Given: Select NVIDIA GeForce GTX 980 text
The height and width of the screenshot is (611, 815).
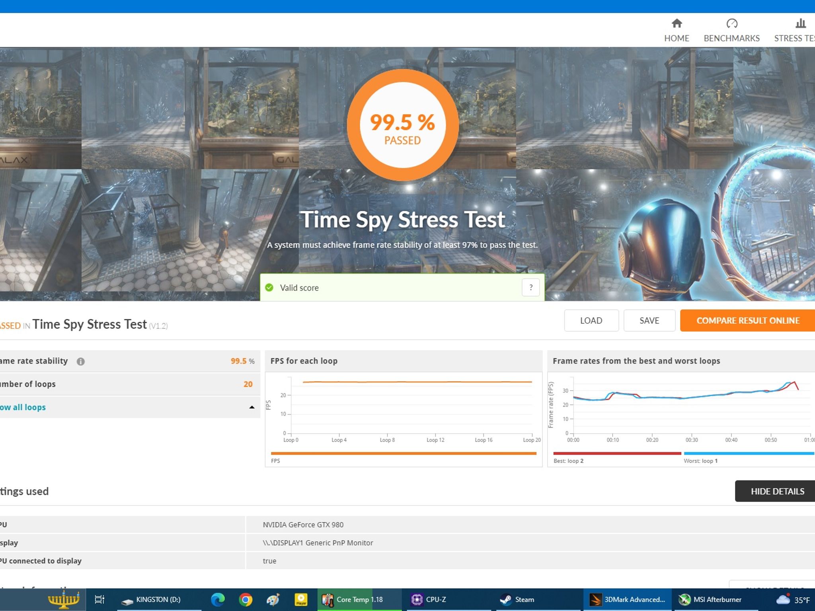Looking at the screenshot, I should [303, 525].
